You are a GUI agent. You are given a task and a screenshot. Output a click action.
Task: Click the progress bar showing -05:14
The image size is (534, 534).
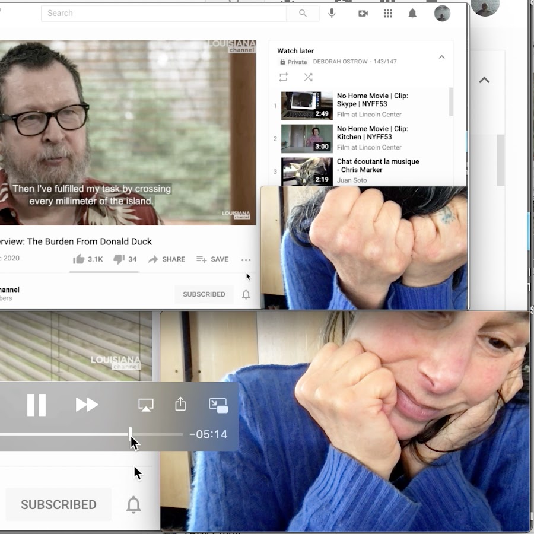(89, 434)
